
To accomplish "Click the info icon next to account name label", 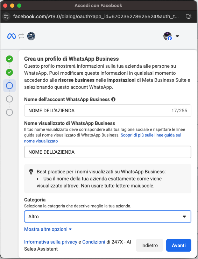I will [113, 99].
